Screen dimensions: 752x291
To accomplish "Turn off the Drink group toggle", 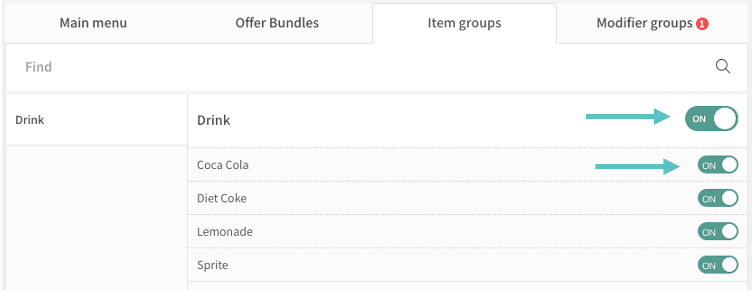I will (x=711, y=118).
